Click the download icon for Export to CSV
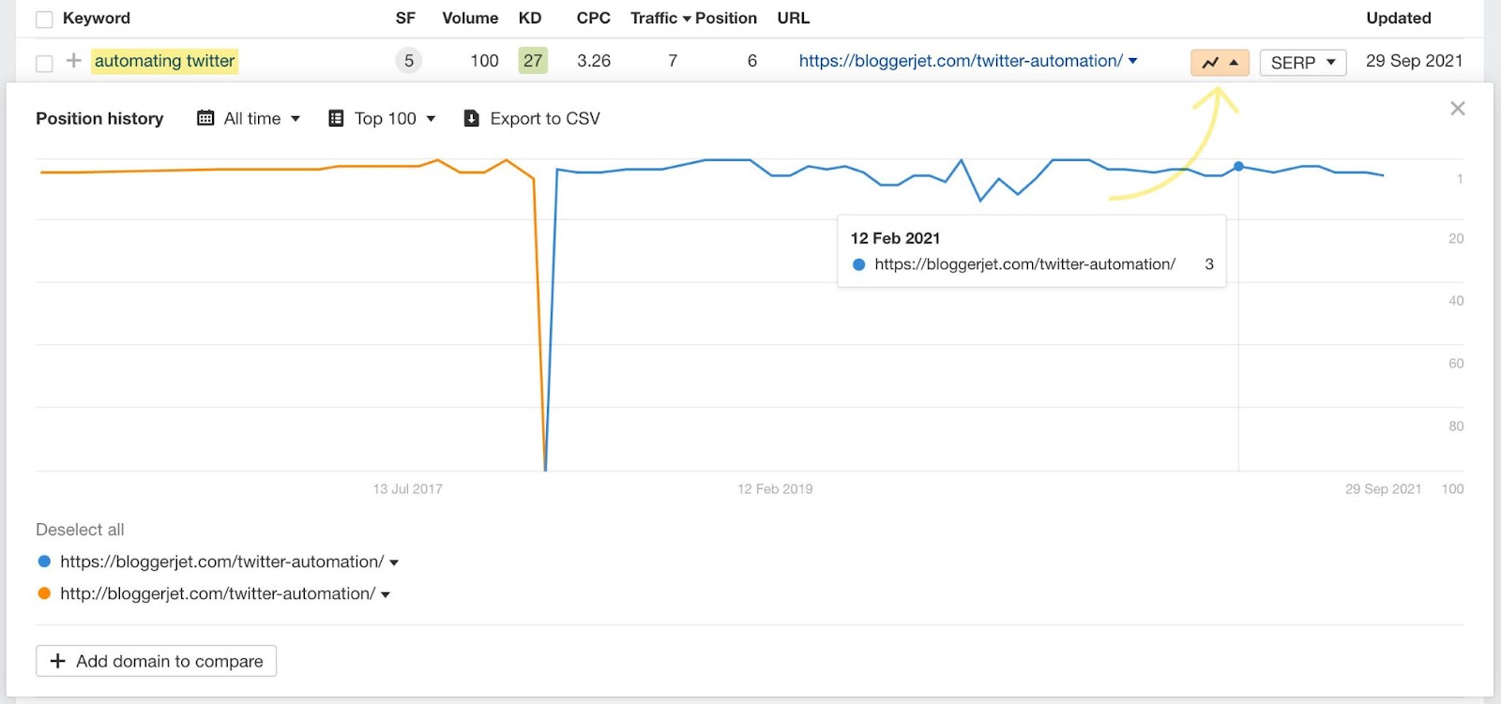1501x704 pixels. (471, 118)
